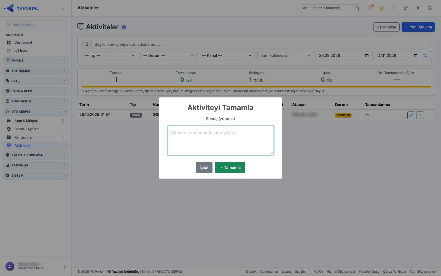Viewport: 441px width, 276px height.
Task: Click the search magnifier in header search box
Action: 357,8
